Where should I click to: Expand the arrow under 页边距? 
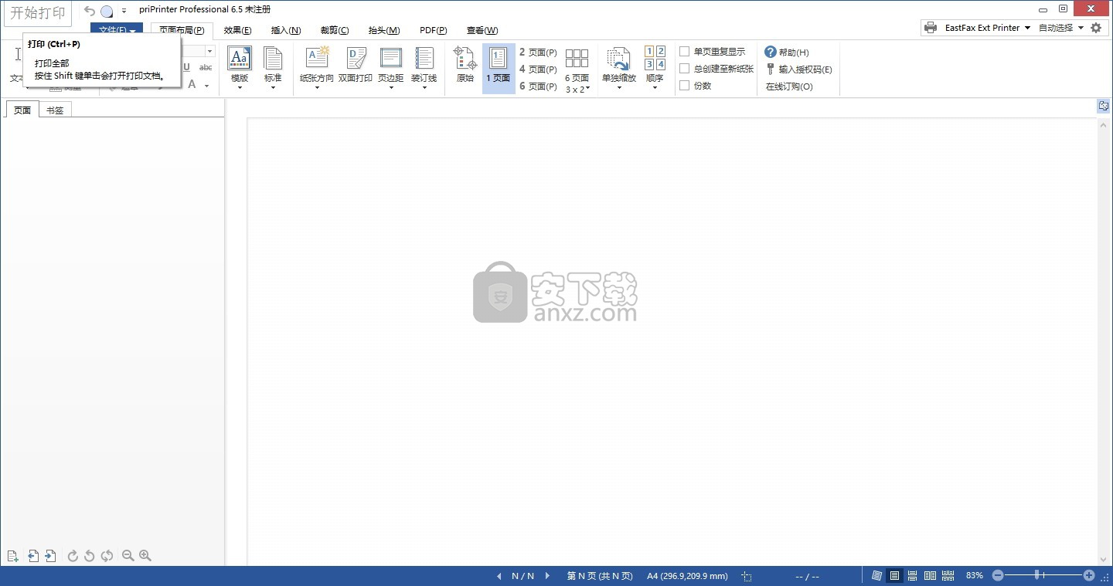pos(391,87)
